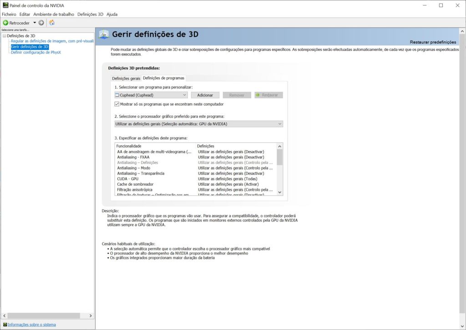Click the settings list vertical scrollbar thumb
Image resolution: width=466 pixels, height=330 pixels.
[280, 157]
